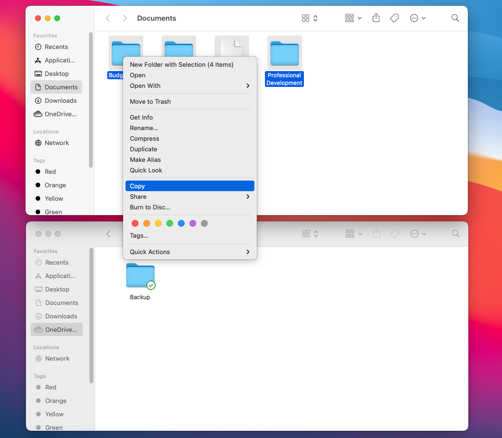This screenshot has height=438, width=502.
Task: Go back using the Documents window arrow
Action: pyautogui.click(x=108, y=18)
